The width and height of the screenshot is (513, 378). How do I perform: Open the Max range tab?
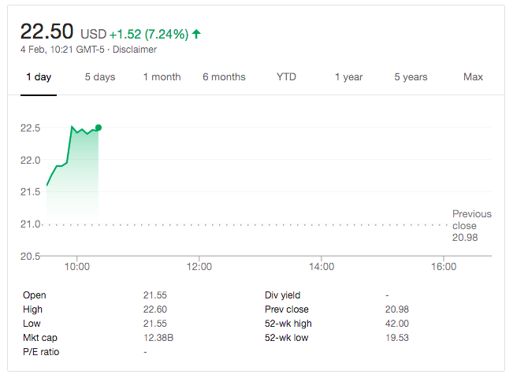(473, 77)
